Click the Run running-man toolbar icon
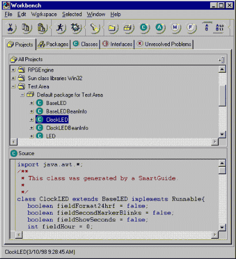This screenshot has height=259, width=236. tap(60, 28)
